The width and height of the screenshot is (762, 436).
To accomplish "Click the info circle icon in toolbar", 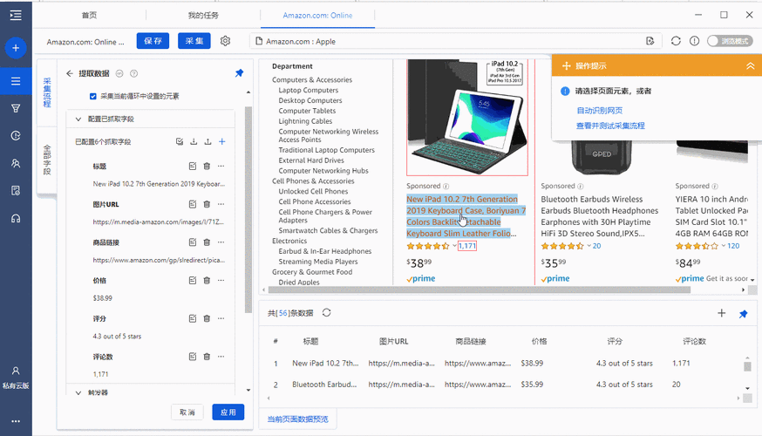I will tap(695, 41).
